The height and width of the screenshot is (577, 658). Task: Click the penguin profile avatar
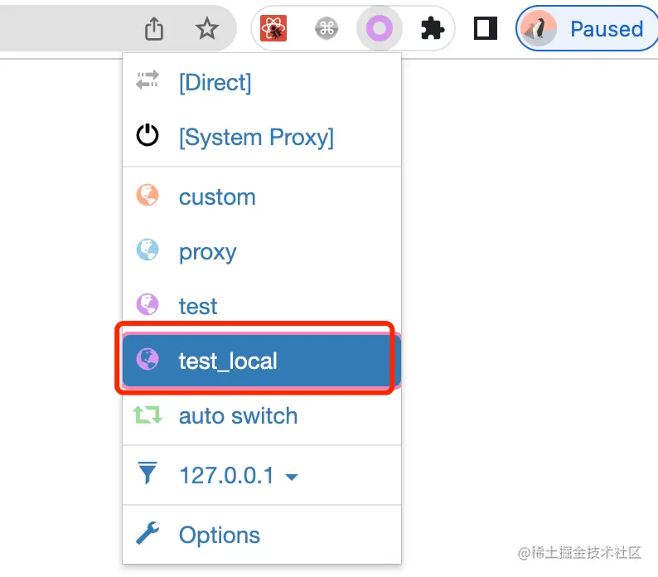point(539,28)
